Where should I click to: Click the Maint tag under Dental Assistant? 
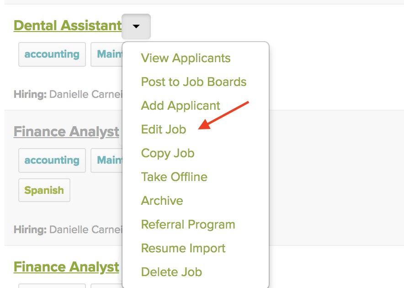pos(111,54)
